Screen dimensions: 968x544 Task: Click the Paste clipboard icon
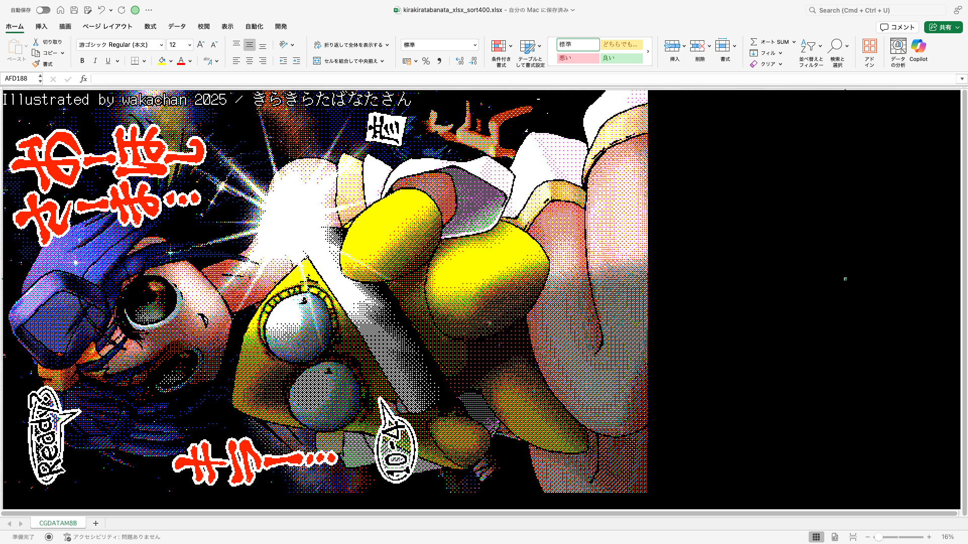[15, 46]
